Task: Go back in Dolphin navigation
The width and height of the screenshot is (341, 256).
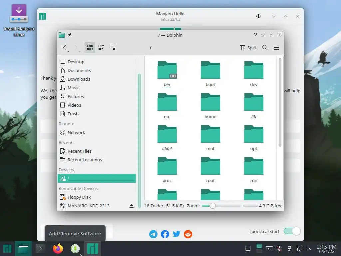Action: (65, 48)
